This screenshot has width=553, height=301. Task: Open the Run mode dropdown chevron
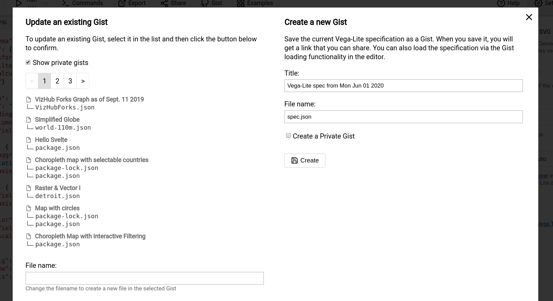(x=46, y=2)
